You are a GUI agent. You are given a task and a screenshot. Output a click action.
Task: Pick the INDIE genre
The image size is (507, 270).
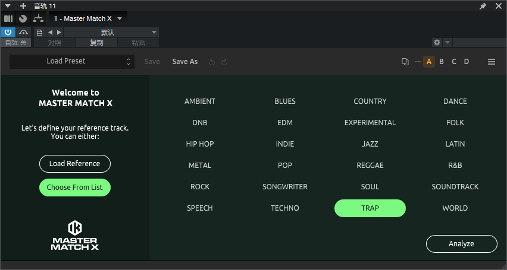[x=285, y=144]
